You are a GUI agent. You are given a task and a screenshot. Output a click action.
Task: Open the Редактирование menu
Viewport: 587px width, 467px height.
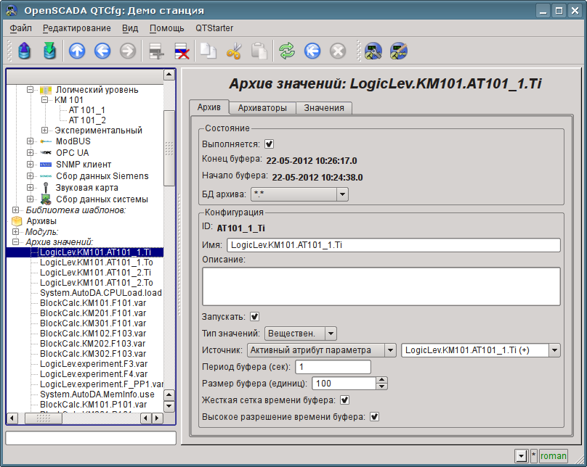coord(77,28)
